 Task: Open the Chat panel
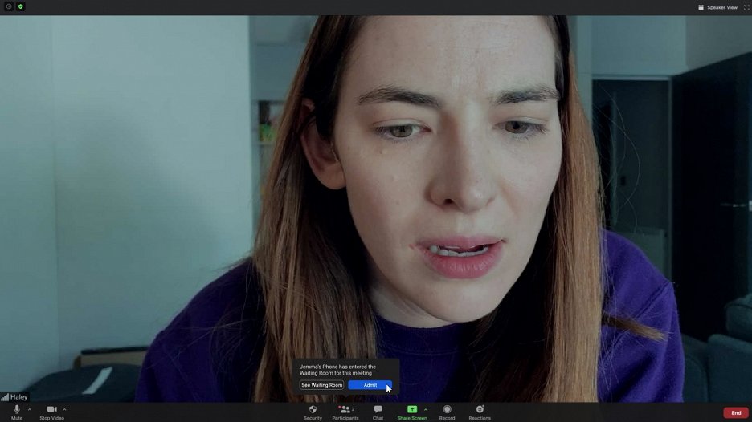(378, 410)
